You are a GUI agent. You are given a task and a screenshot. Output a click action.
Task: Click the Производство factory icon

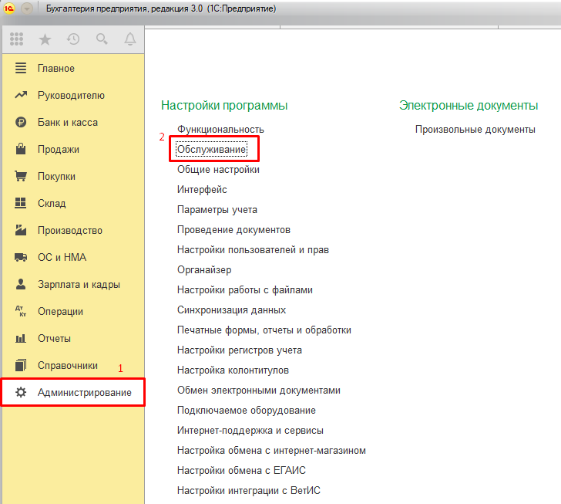click(21, 230)
